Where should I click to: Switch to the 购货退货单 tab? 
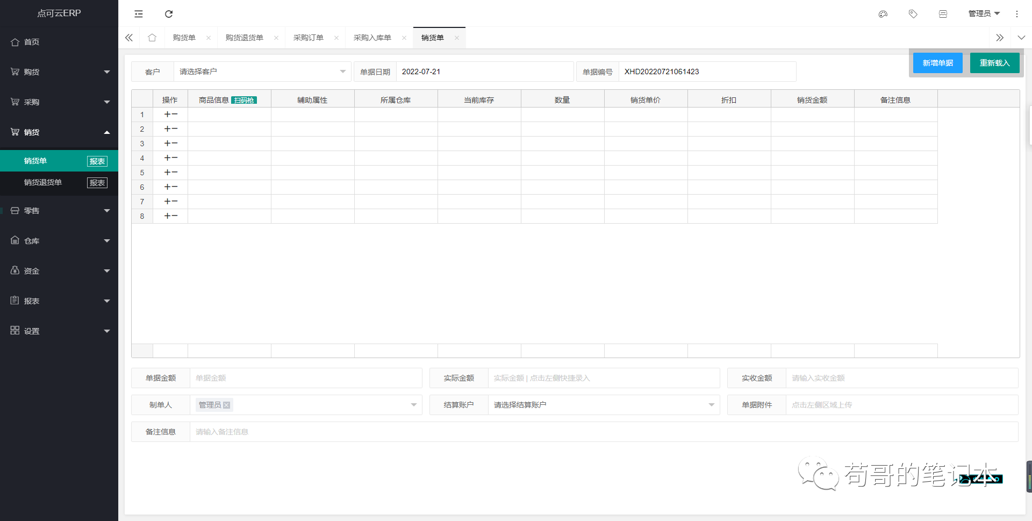click(x=245, y=38)
